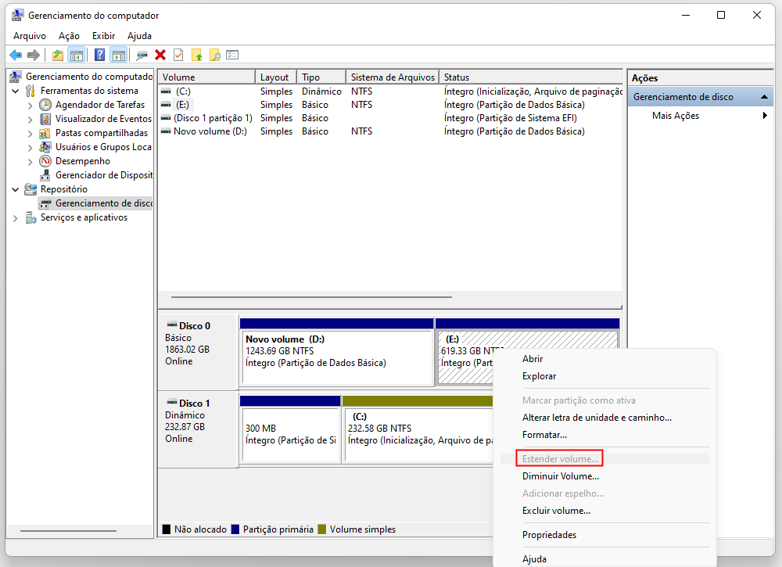Collapse the Ferramentas do sistema tree node
The width and height of the screenshot is (782, 567).
16,91
